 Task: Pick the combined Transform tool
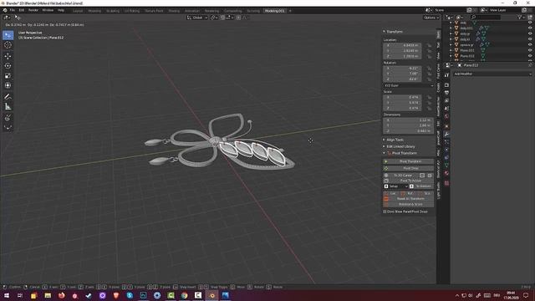click(8, 85)
